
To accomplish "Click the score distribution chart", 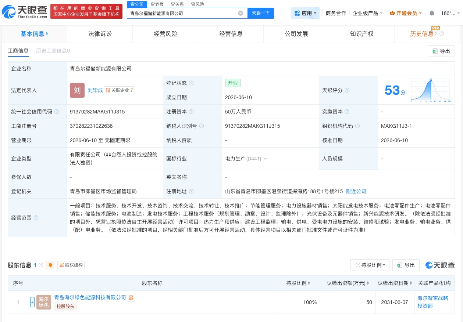I will [431, 90].
